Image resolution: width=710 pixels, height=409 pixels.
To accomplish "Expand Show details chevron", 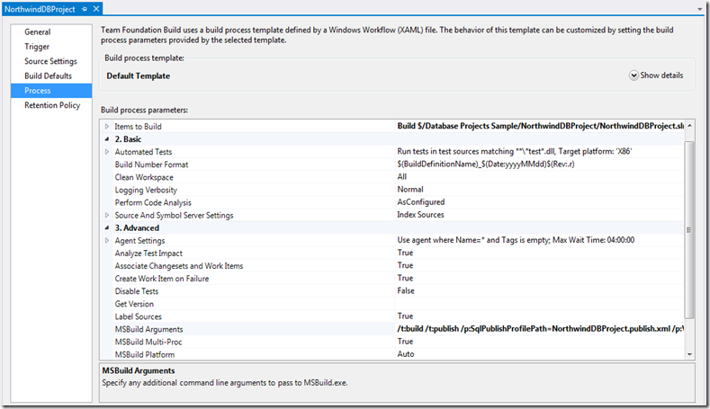I will click(x=634, y=76).
